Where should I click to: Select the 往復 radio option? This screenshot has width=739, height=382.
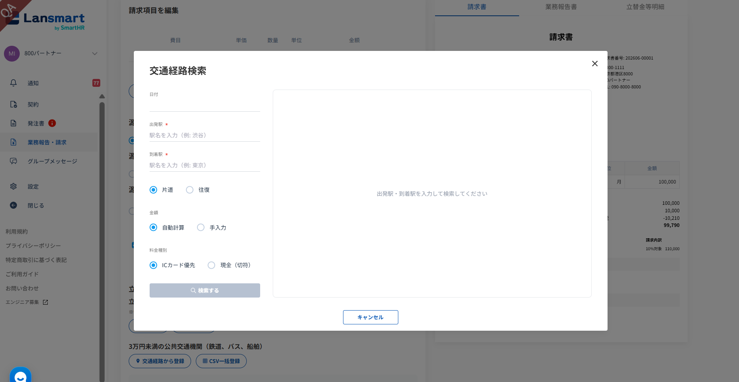[x=190, y=190]
